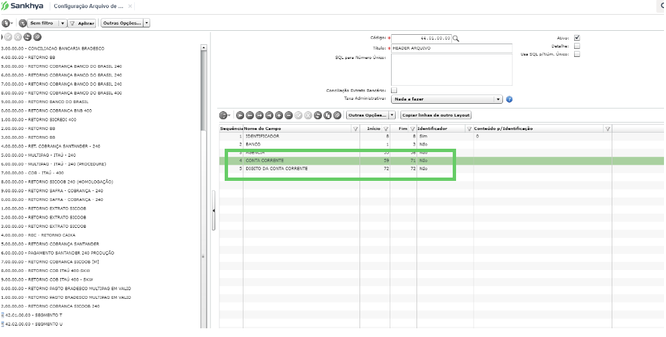Click into the Código field
Image resolution: width=666 pixels, height=337 pixels.
tap(421, 38)
